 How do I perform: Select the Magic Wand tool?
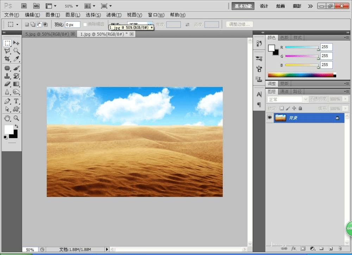[16, 51]
